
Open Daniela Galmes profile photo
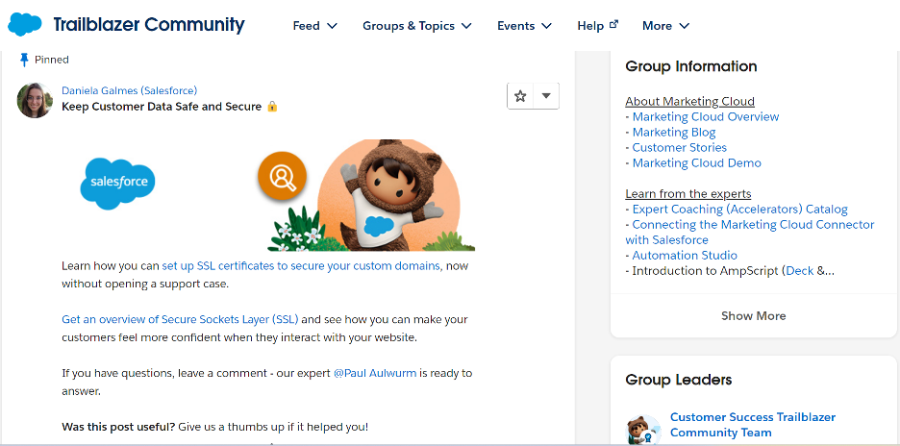click(35, 100)
